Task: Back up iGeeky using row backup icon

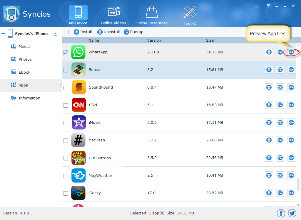Action: tap(280, 193)
